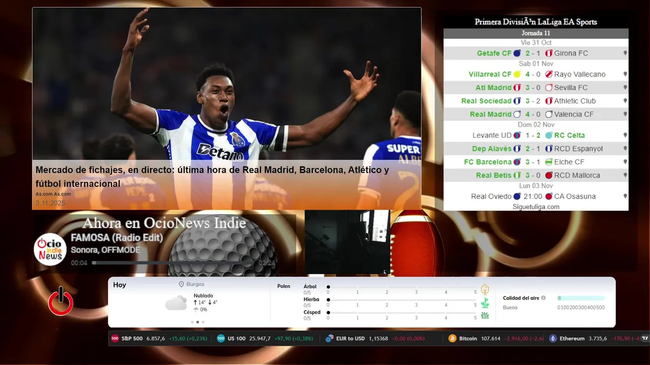Click the TradingView logo in the ticker
Screen dimensions: 650x365
point(645,339)
